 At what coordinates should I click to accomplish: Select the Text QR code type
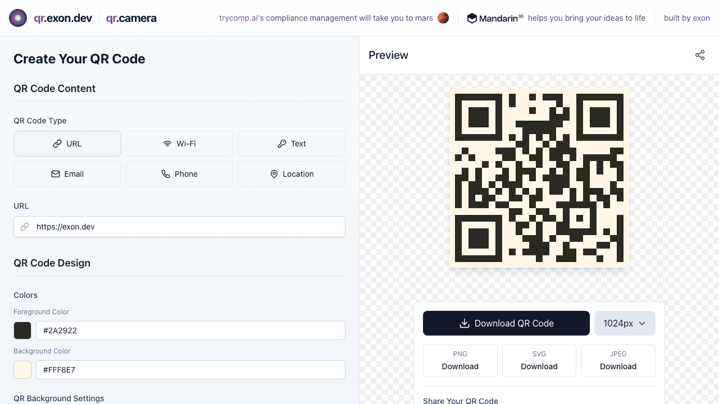(x=292, y=144)
